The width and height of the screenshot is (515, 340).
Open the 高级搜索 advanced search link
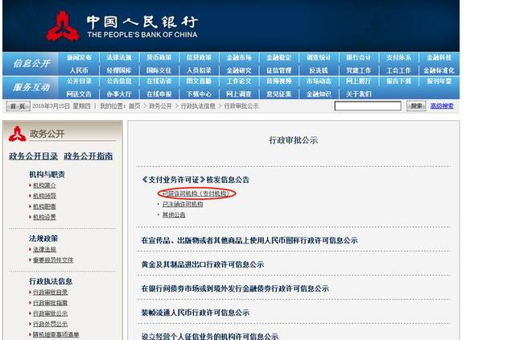tap(442, 106)
